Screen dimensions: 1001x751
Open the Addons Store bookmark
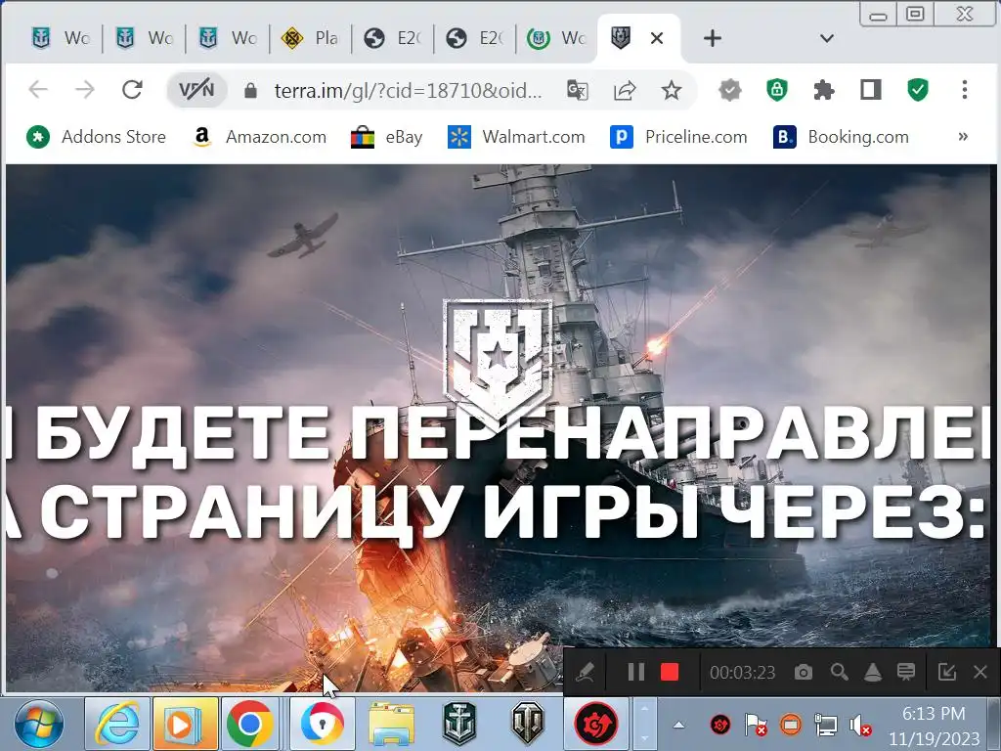pyautogui.click(x=96, y=137)
